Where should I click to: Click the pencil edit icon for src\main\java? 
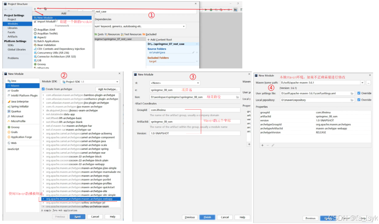[x=193, y=53]
